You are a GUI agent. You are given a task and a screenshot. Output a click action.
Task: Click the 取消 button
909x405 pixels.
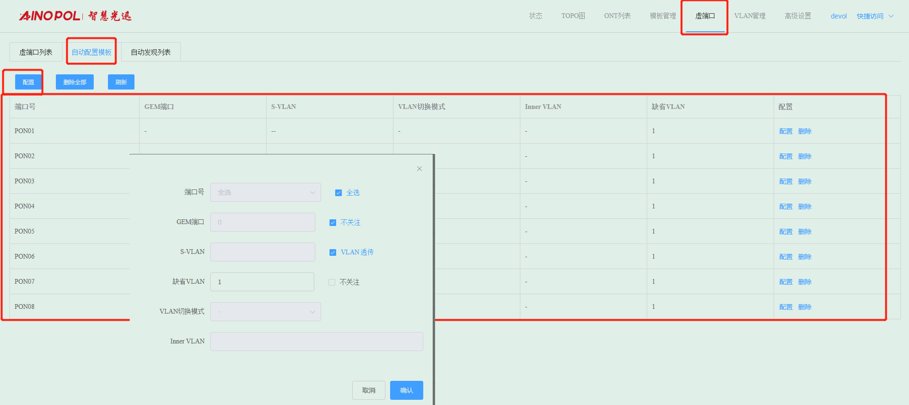(x=368, y=390)
